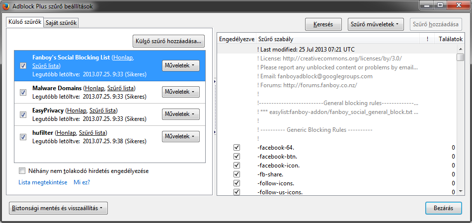The image size is (472, 223).
Task: Switch to the Külső szűrők tab
Action: 25,22
